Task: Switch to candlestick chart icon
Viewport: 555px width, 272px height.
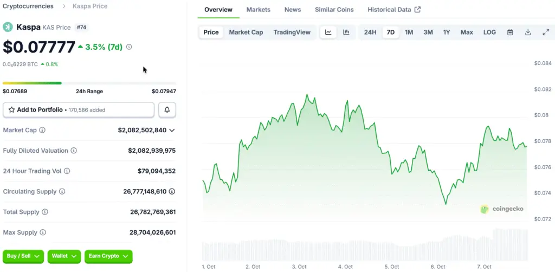Action: point(346,33)
